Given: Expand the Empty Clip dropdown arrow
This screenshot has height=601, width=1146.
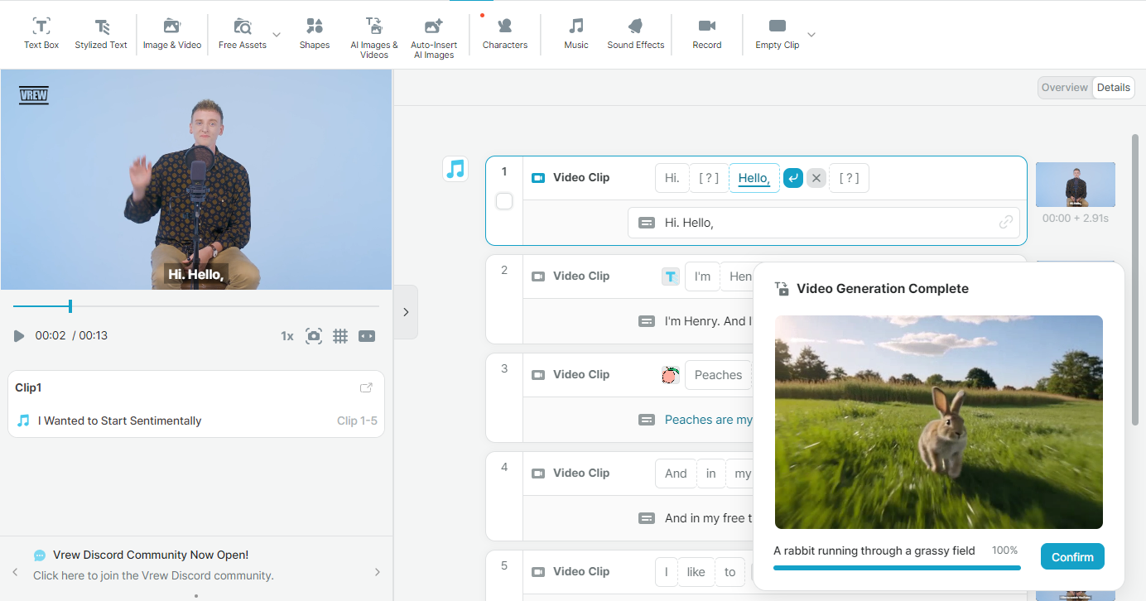Looking at the screenshot, I should click(x=811, y=34).
